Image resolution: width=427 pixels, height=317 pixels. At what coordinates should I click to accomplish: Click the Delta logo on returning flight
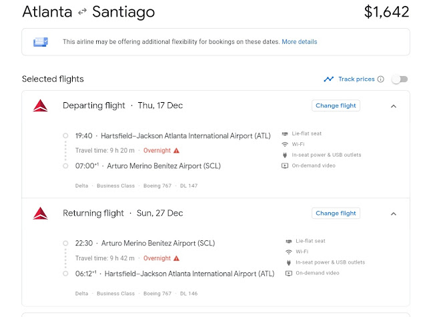click(41, 214)
